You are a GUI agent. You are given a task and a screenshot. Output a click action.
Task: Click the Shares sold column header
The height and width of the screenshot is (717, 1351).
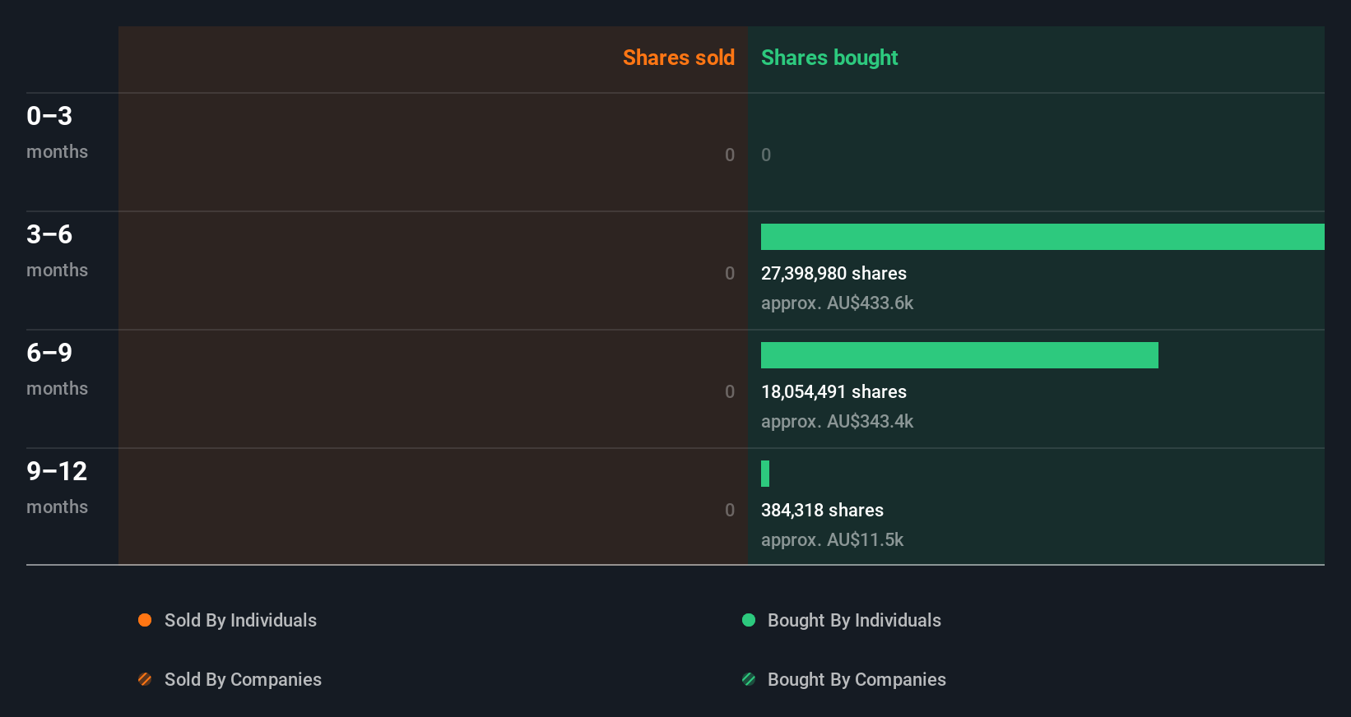679,58
